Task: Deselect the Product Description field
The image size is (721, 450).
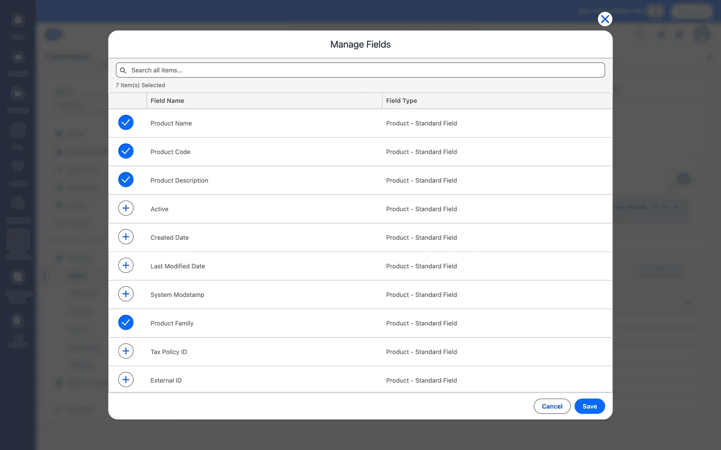Action: 126,180
